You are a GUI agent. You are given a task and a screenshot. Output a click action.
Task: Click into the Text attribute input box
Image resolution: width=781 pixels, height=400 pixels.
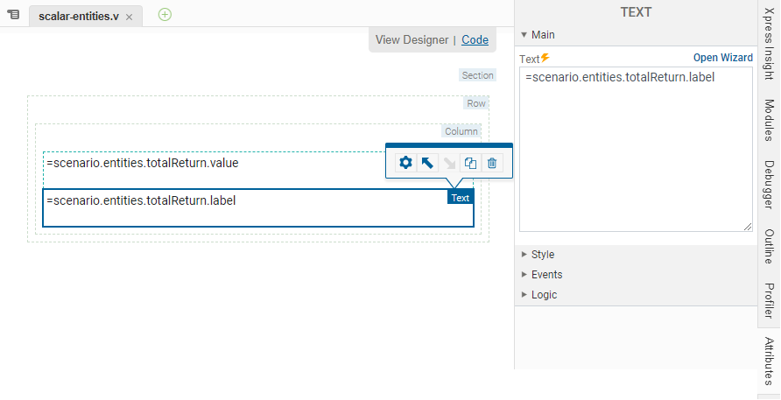(x=635, y=149)
